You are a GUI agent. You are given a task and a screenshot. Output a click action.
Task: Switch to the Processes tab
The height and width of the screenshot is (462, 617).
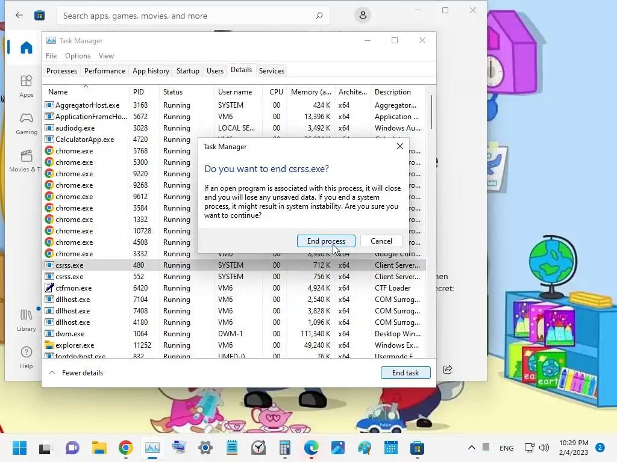pyautogui.click(x=61, y=71)
